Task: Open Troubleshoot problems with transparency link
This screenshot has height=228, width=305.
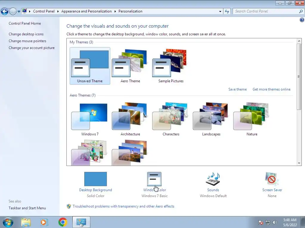Action: click(x=123, y=206)
